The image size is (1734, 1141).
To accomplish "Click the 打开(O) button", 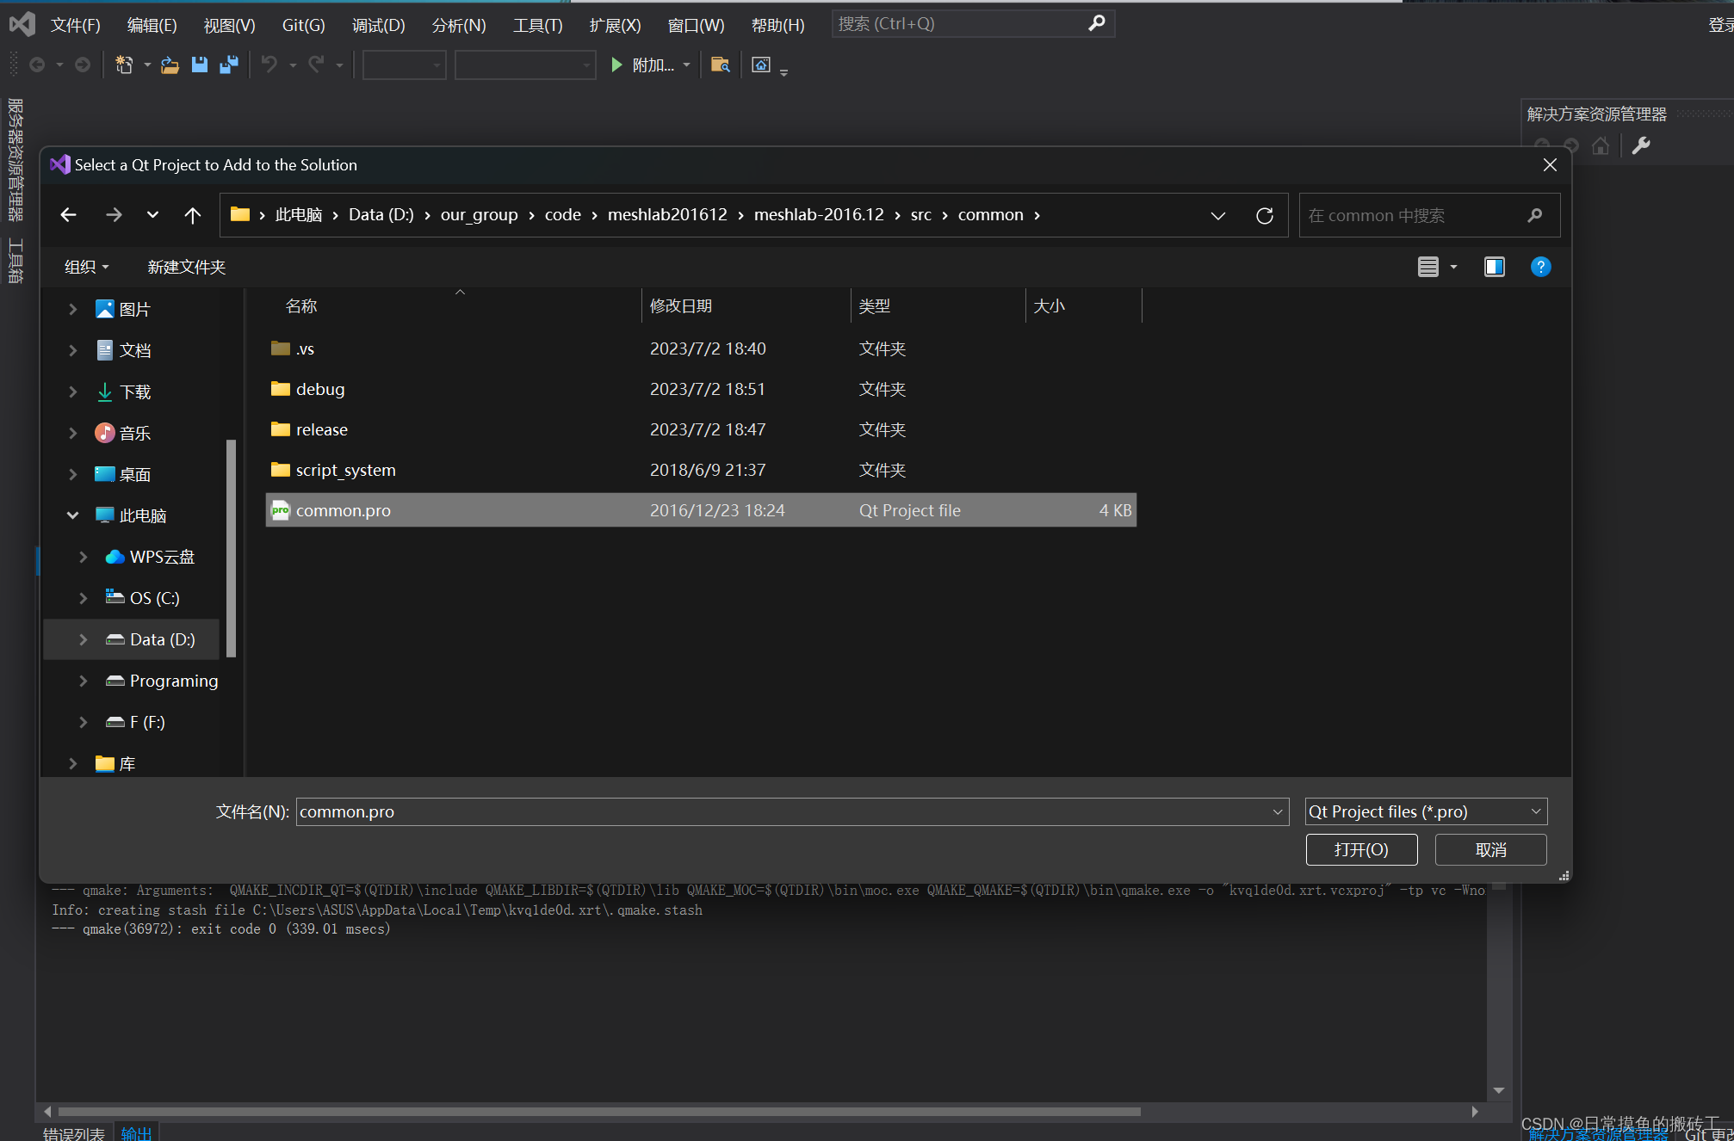I will [x=1361, y=849].
